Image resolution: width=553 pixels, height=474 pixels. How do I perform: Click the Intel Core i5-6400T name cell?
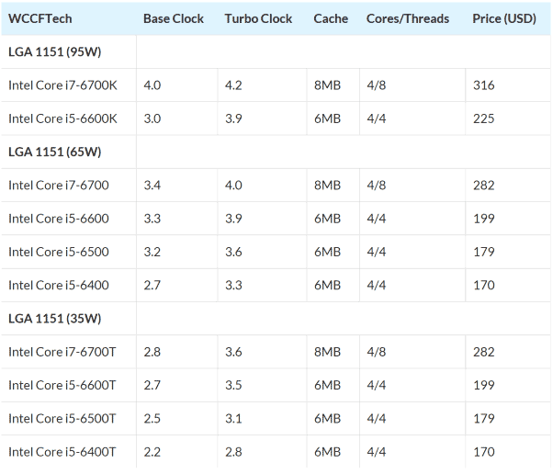click(62, 452)
